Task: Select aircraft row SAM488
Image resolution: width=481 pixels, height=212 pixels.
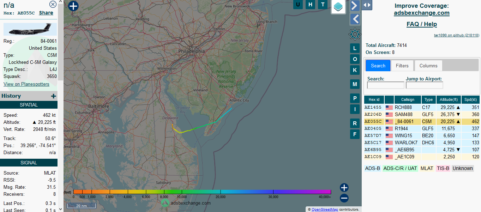Action: pyautogui.click(x=422, y=115)
